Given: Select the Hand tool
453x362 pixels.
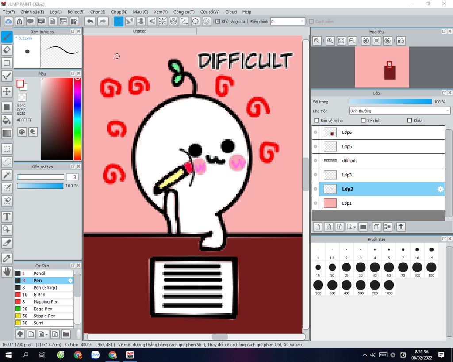Looking at the screenshot, I should (x=7, y=271).
